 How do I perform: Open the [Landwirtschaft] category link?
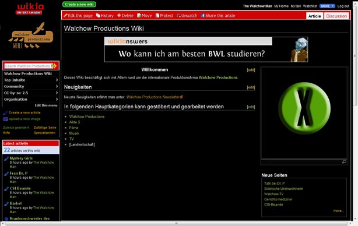pyautogui.click(x=82, y=144)
